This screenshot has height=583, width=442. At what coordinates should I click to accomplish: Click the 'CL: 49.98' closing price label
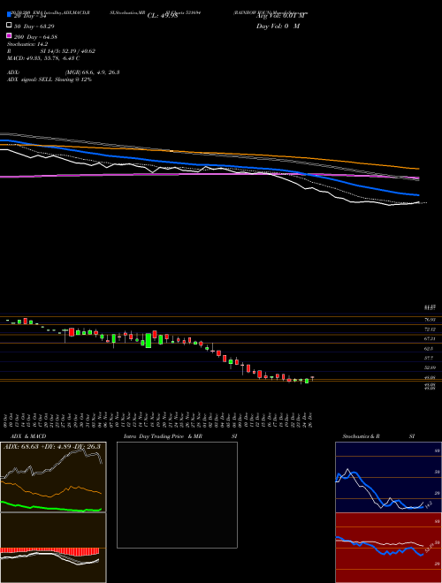pos(163,16)
